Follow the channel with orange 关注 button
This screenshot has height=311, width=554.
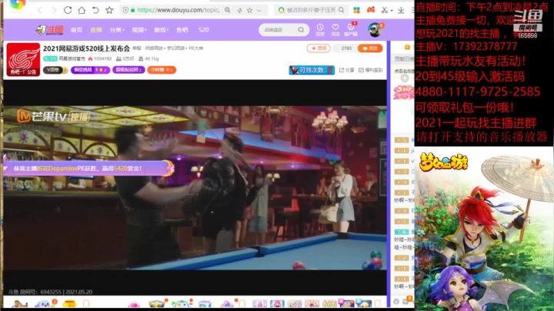(x=370, y=48)
